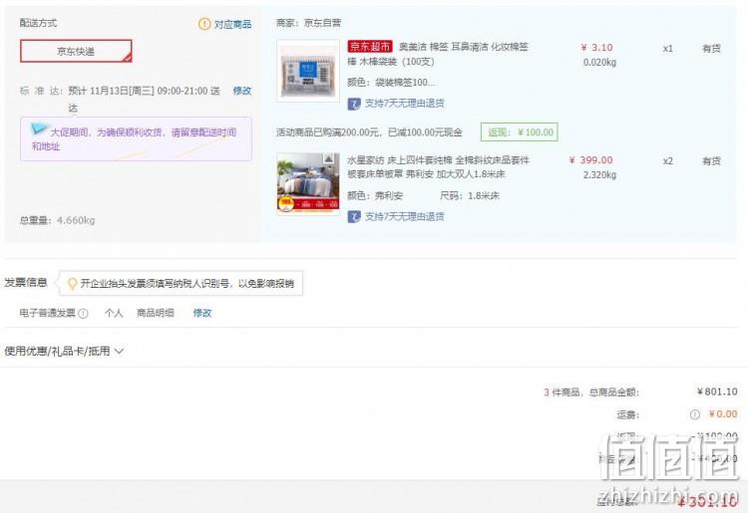
Task: Click 支持7天无理由退货 text under bedding set
Action: pyautogui.click(x=405, y=217)
